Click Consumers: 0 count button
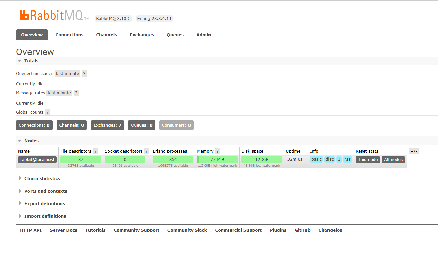Viewport: 438px width, 258px height. (x=176, y=125)
